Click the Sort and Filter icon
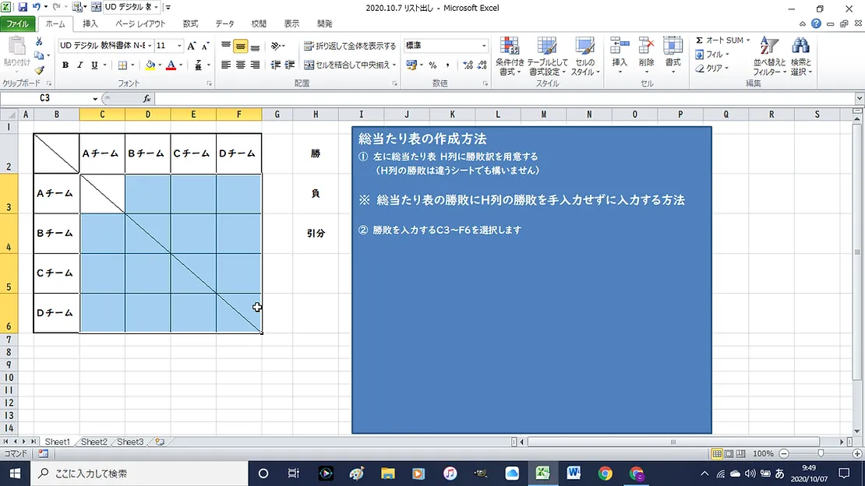 [x=769, y=56]
